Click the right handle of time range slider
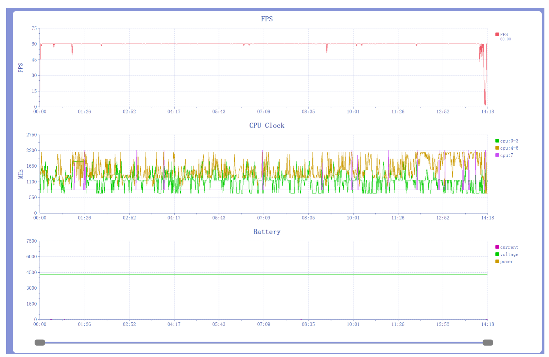Viewport: 549px width, 357px height. pos(488,343)
